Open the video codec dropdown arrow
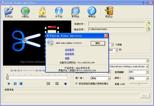Screen dimensions: 154x106 click(109, 72)
